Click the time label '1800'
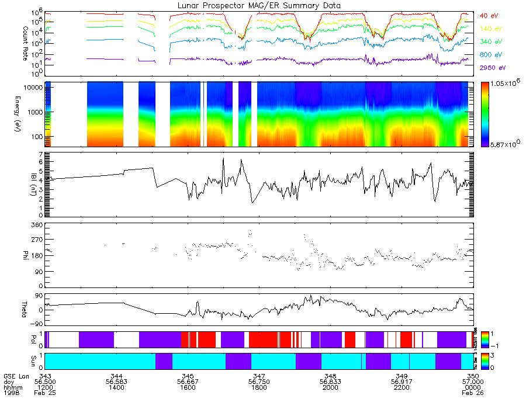 pos(259,387)
